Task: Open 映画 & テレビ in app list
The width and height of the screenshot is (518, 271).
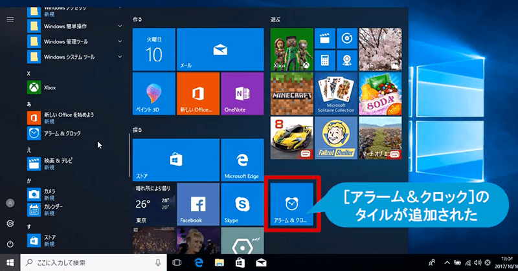Action: pos(75,164)
